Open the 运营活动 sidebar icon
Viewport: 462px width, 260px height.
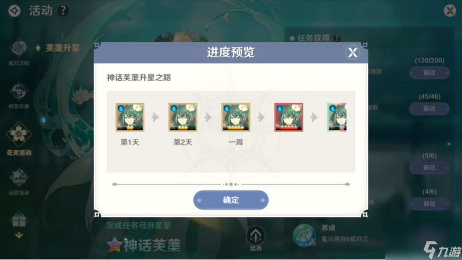19,177
